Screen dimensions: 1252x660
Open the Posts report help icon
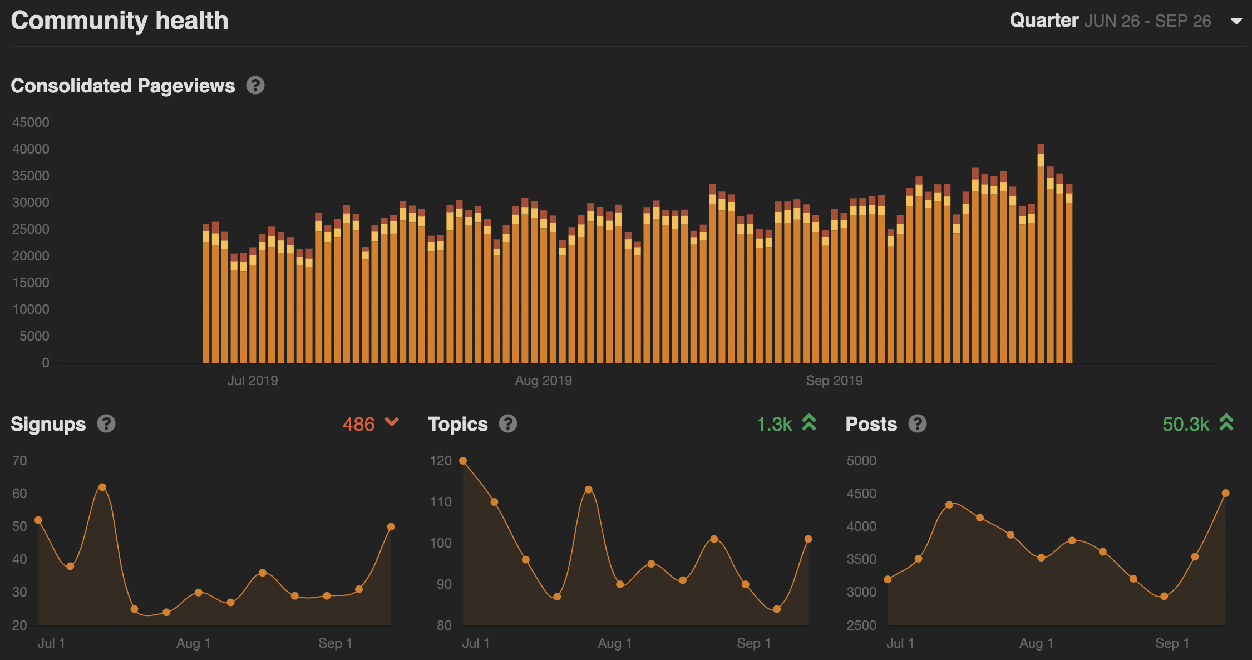(918, 424)
